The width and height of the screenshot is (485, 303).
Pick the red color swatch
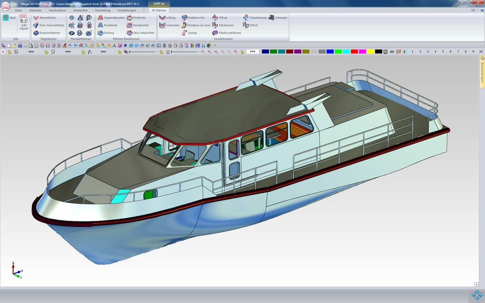[354, 52]
